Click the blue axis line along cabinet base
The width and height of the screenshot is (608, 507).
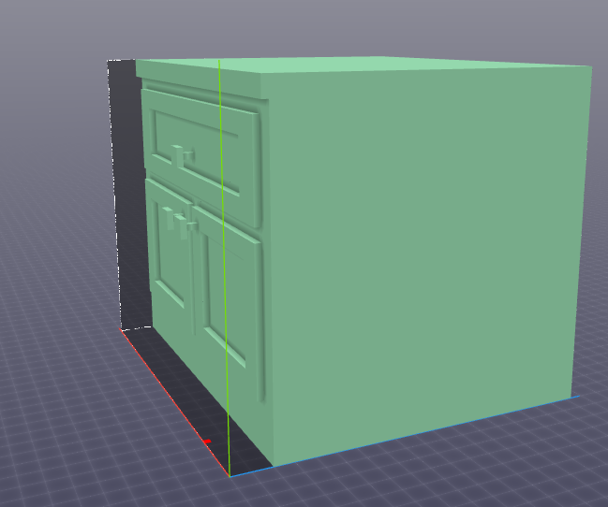click(405, 436)
